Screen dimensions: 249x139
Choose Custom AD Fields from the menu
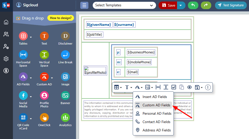(156, 105)
